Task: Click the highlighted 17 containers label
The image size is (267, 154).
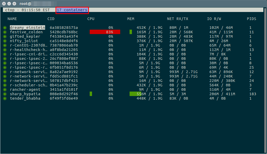Action: coord(72,10)
